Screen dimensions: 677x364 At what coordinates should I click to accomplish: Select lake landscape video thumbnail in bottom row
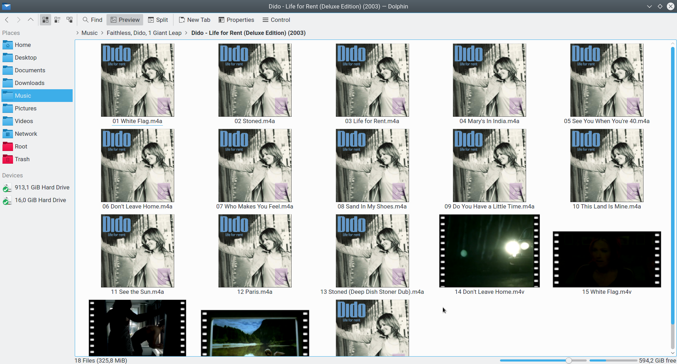[255, 333]
